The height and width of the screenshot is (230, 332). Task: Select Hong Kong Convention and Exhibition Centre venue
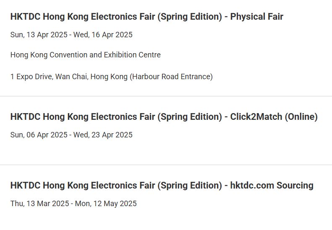(86, 55)
